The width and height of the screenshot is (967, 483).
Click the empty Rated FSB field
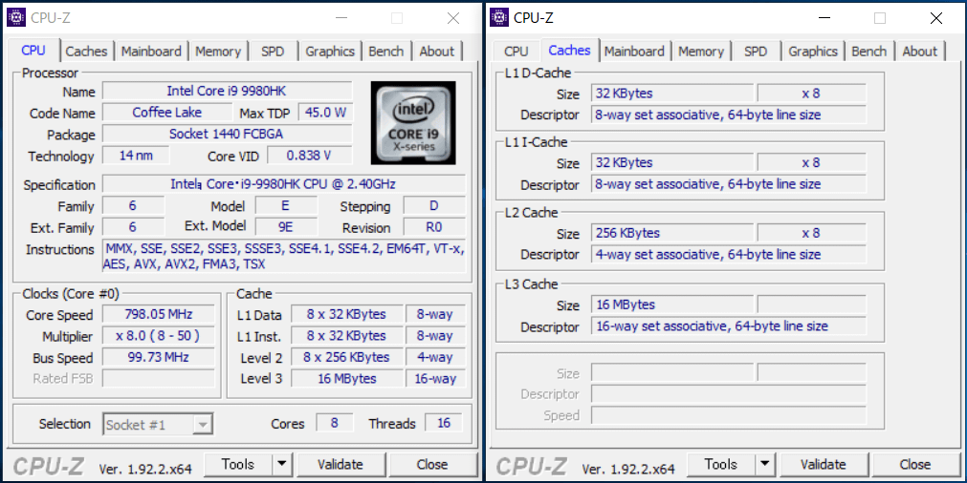pos(159,378)
